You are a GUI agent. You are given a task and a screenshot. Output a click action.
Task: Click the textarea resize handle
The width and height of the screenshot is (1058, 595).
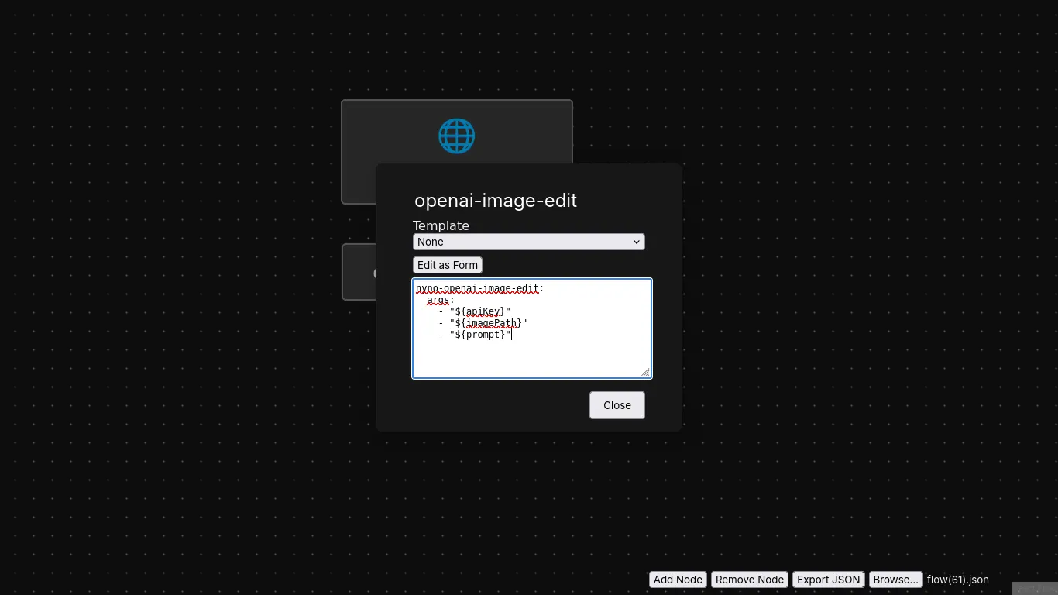click(647, 373)
